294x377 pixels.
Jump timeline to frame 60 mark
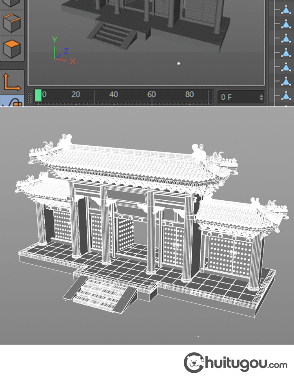coord(151,95)
